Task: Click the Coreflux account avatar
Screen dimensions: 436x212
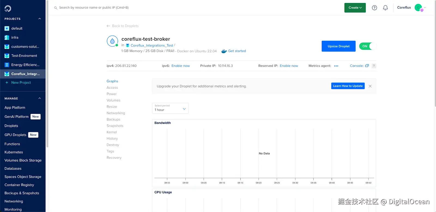Action: (x=418, y=8)
